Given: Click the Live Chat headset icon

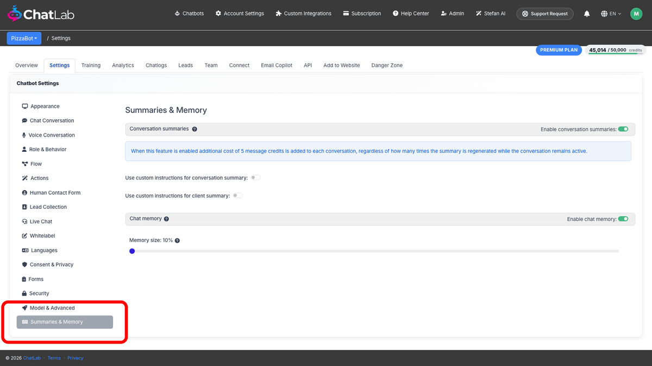Looking at the screenshot, I should pos(24,221).
